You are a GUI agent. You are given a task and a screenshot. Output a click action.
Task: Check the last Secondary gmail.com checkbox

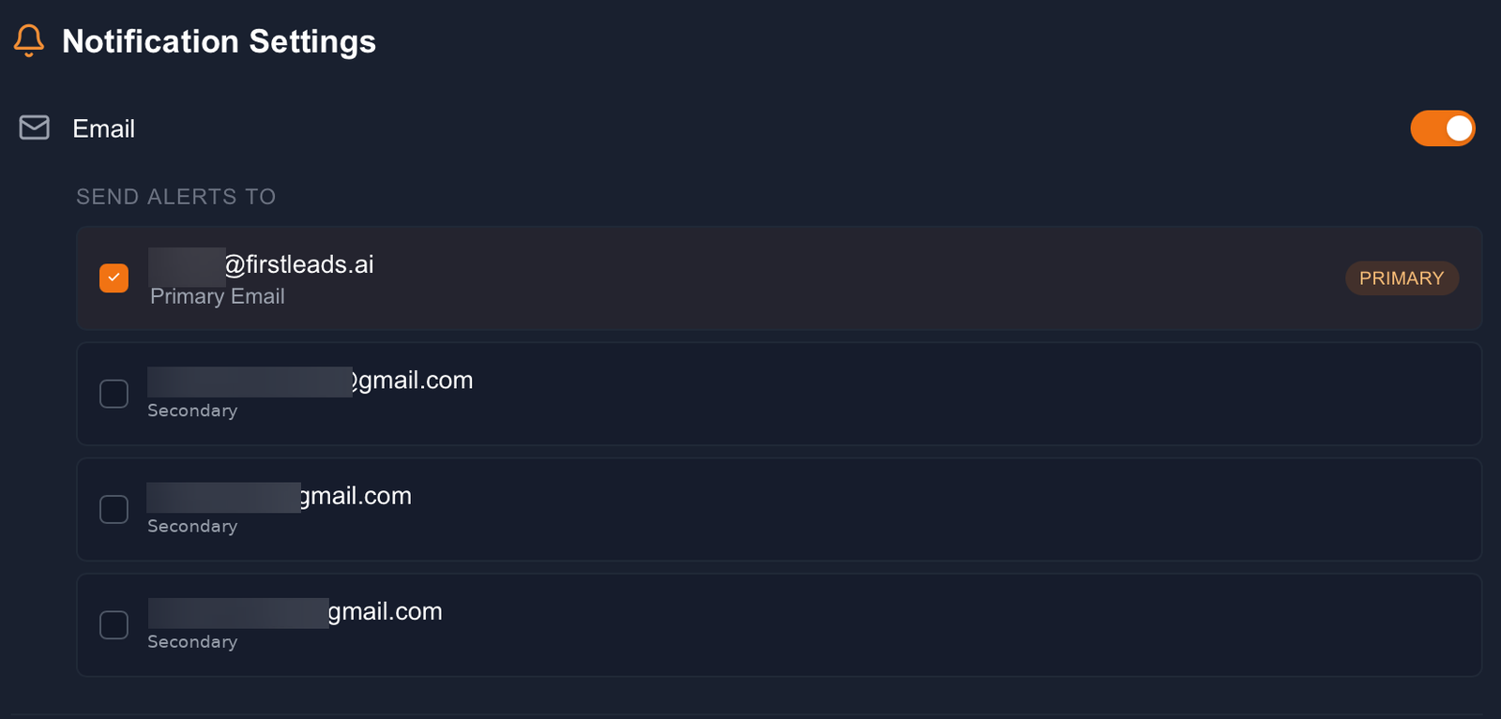(114, 624)
